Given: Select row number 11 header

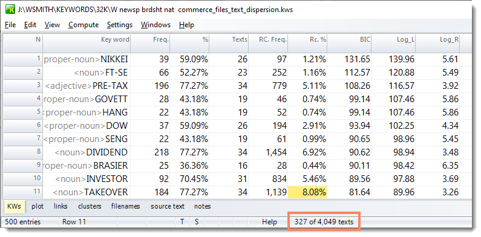Looking at the screenshot, I should tap(23, 192).
